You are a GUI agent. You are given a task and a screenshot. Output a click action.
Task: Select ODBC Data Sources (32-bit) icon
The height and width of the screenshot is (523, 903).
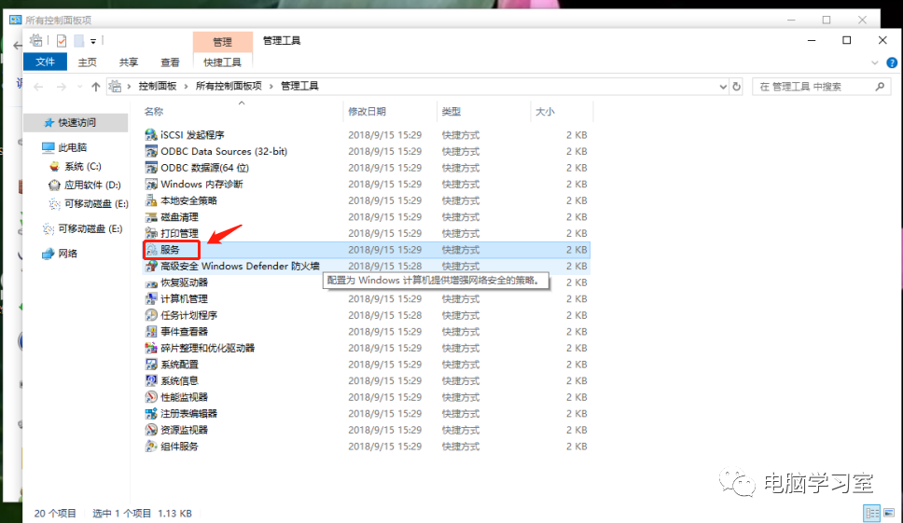click(x=151, y=151)
